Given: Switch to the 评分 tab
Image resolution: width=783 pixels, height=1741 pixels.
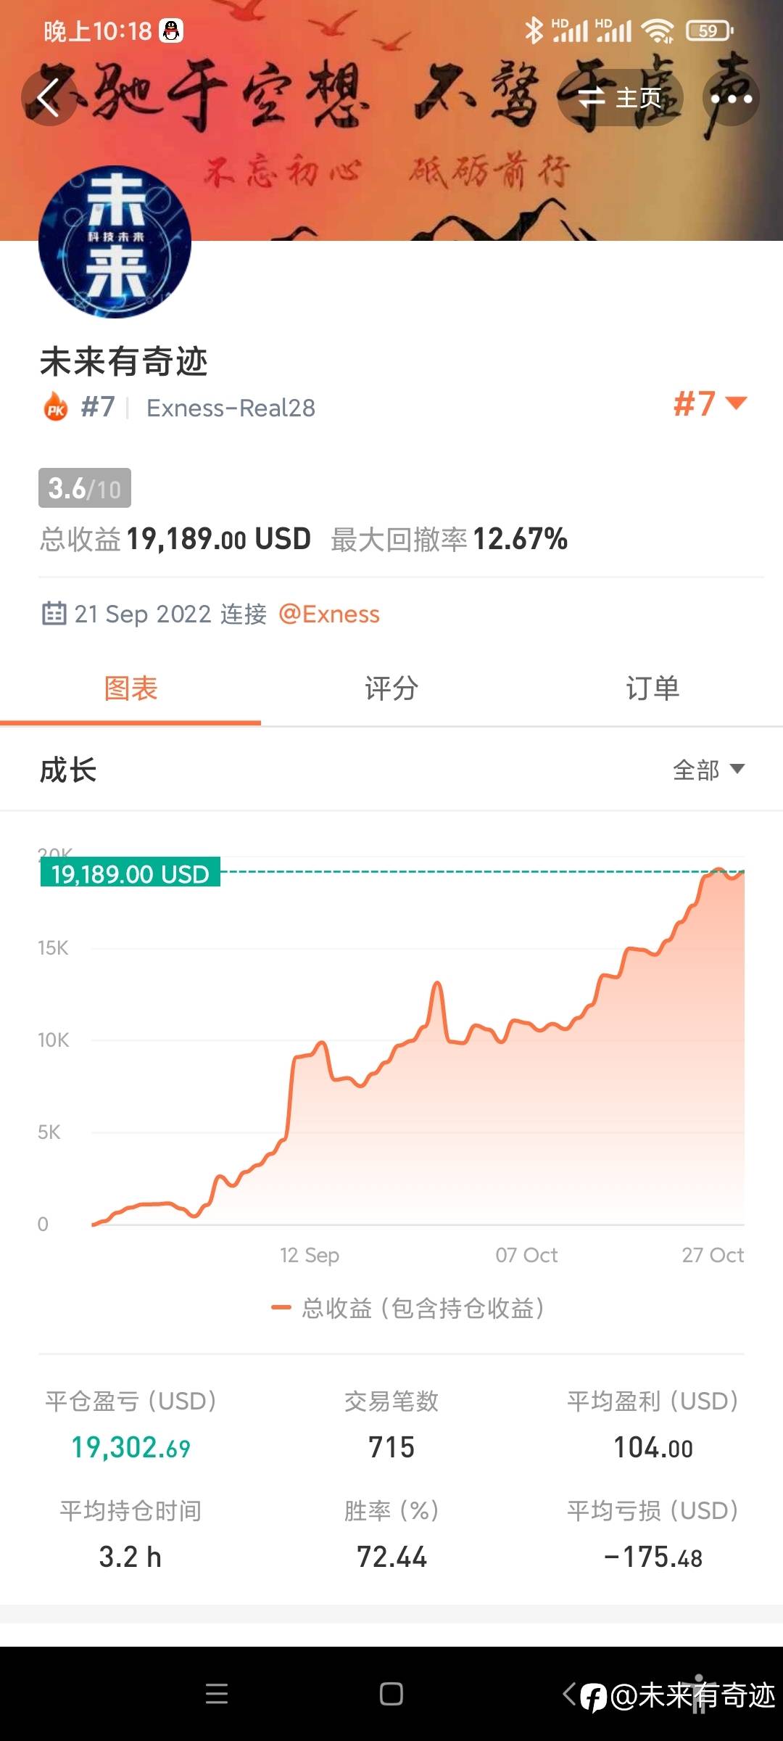Looking at the screenshot, I should tap(391, 688).
